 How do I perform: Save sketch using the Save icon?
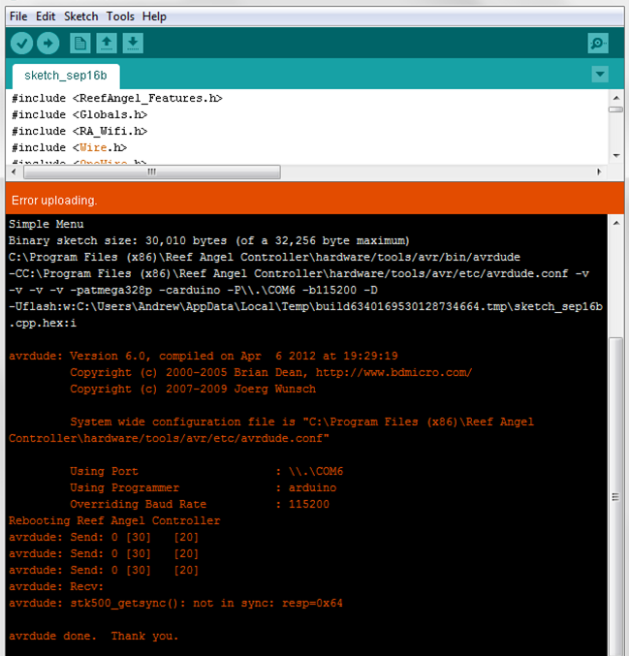133,43
